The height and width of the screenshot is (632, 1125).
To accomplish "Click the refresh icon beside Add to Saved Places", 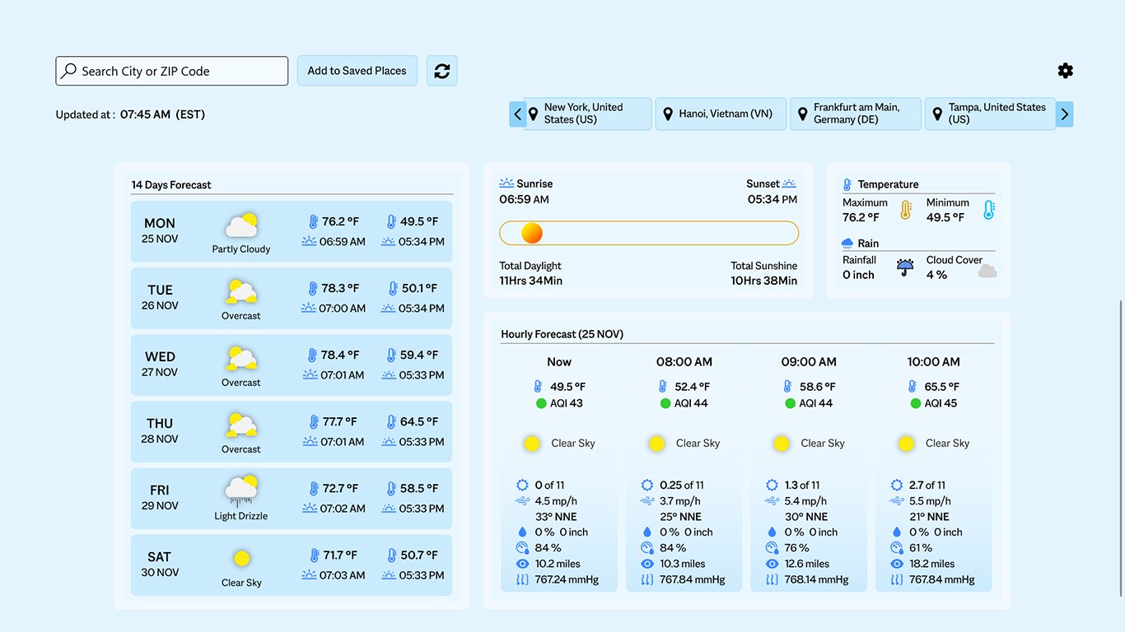I will tap(441, 71).
